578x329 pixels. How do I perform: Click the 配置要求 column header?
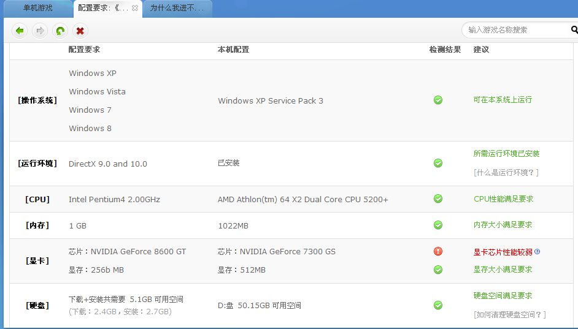point(84,49)
